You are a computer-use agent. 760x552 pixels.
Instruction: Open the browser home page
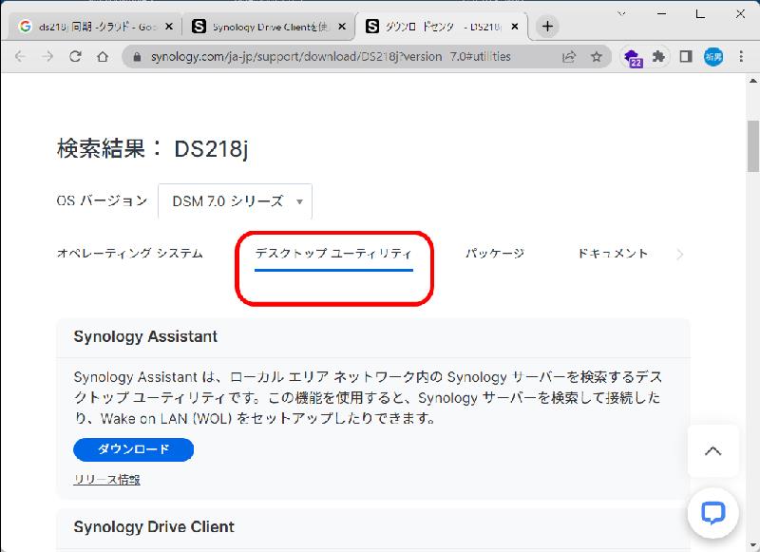(x=103, y=57)
